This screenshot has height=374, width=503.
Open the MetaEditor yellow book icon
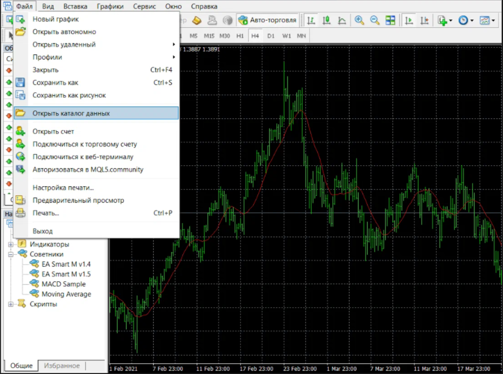pos(197,20)
